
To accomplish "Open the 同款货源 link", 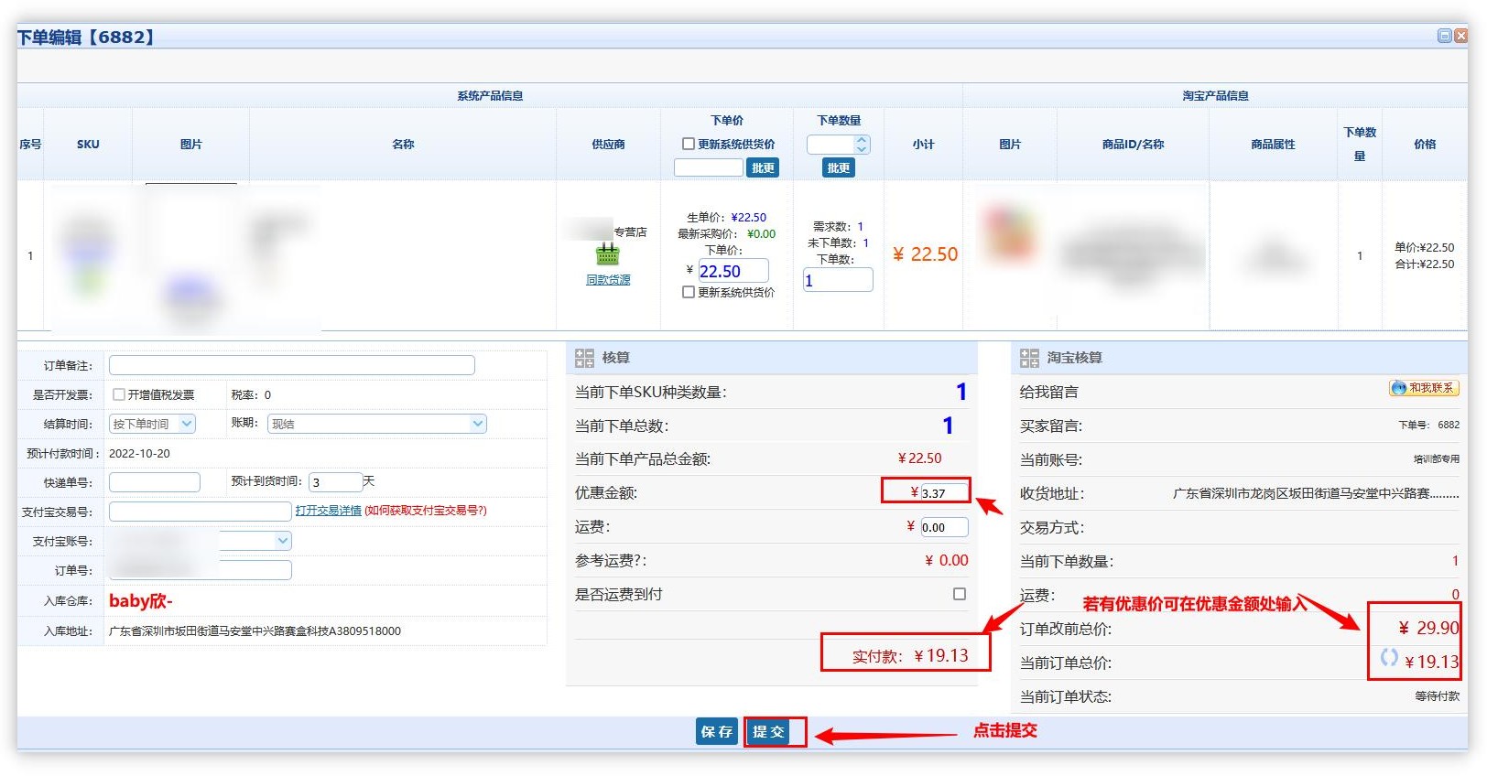I will click(x=608, y=280).
